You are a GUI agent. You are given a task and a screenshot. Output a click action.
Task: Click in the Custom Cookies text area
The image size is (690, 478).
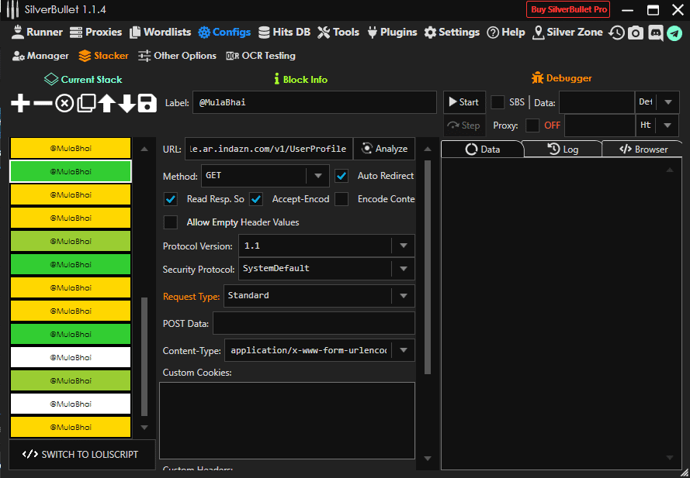point(287,421)
